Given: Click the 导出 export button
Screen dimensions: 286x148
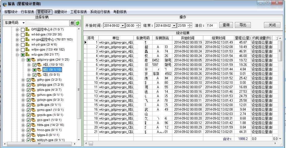Looking at the screenshot, I should point(243,25).
